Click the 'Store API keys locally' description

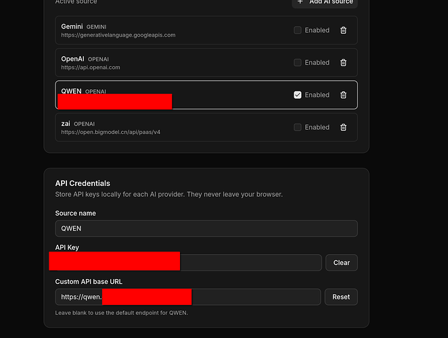point(169,195)
